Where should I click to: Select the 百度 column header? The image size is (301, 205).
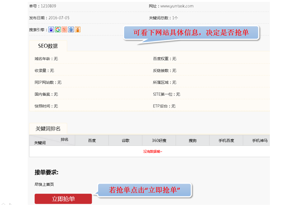pos(92,141)
